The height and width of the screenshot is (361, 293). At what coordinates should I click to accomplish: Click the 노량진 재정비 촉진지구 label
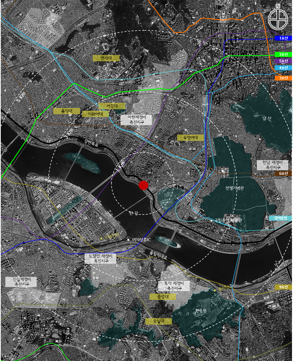click(x=101, y=258)
